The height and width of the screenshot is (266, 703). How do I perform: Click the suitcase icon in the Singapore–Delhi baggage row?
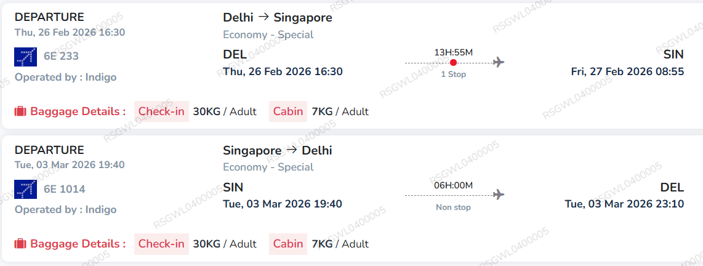click(x=20, y=244)
